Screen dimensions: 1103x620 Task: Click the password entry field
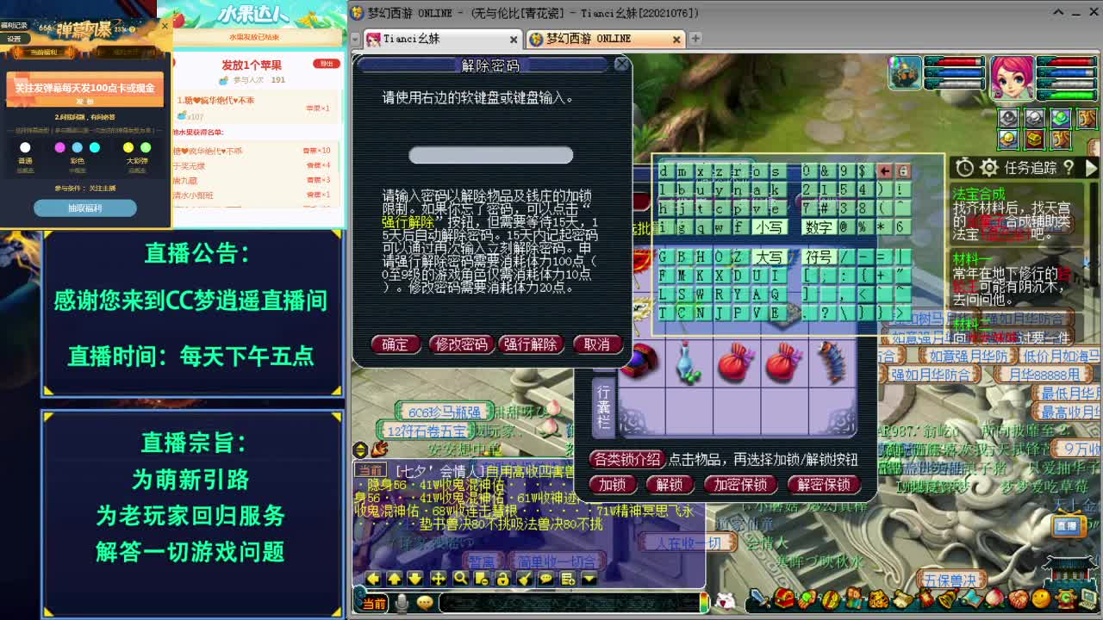(490, 155)
